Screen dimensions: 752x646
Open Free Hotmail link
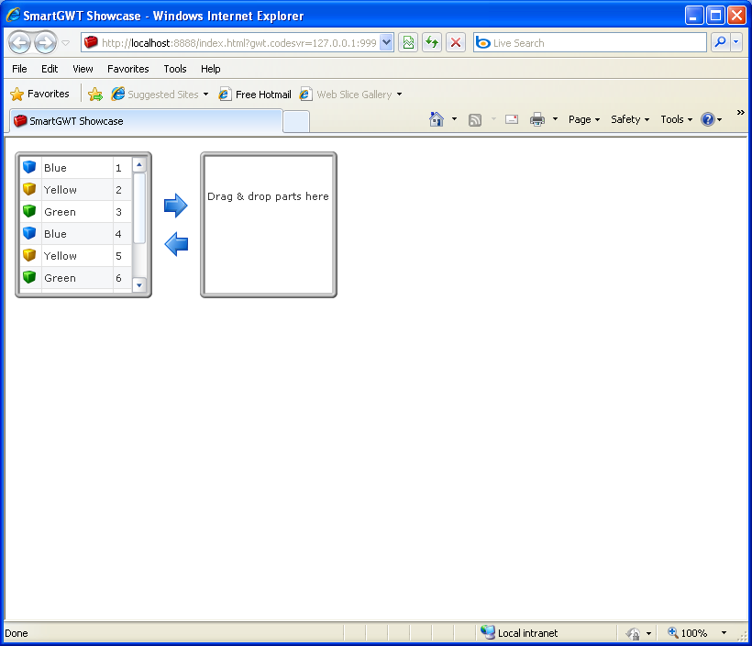click(x=255, y=95)
